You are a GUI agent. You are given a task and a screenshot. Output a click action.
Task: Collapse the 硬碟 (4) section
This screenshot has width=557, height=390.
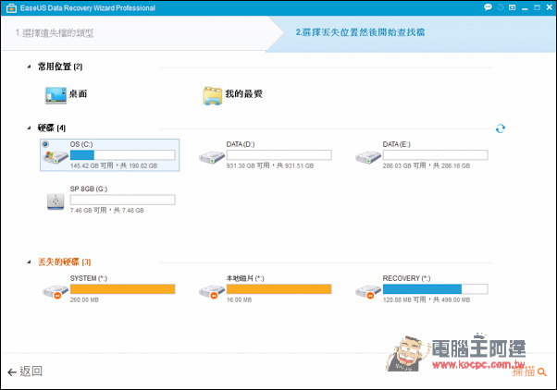click(29, 128)
